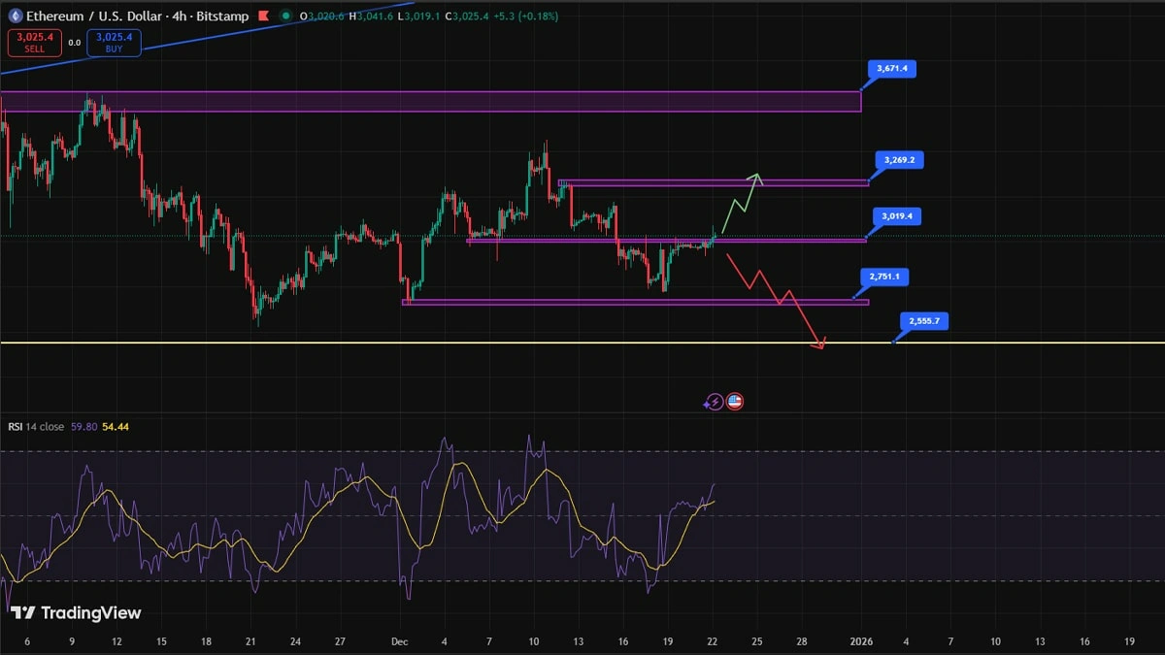Click the spread value 0.0 between Sell and Buy

point(75,43)
